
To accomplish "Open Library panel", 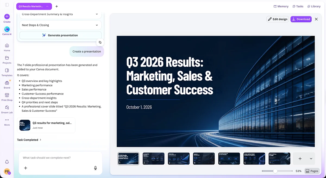I will point(314,6).
